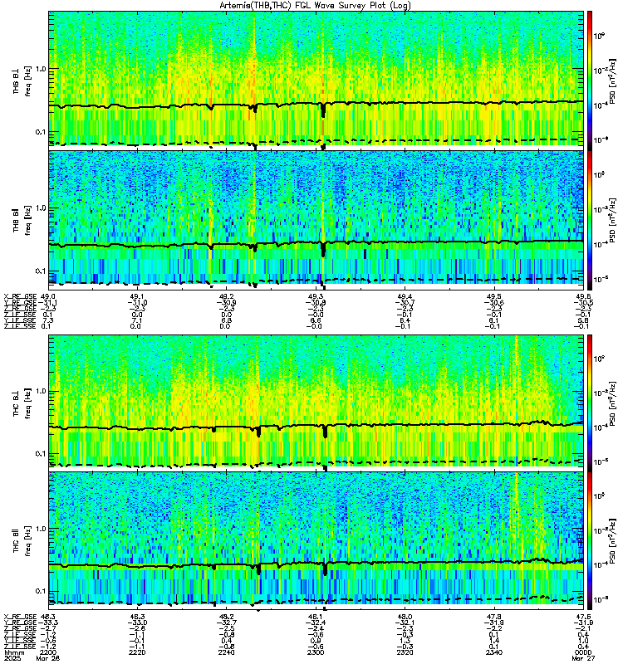Click the THC X_RE_GSE value '48.2'
This screenshot has width=623, height=664.
tap(226, 617)
